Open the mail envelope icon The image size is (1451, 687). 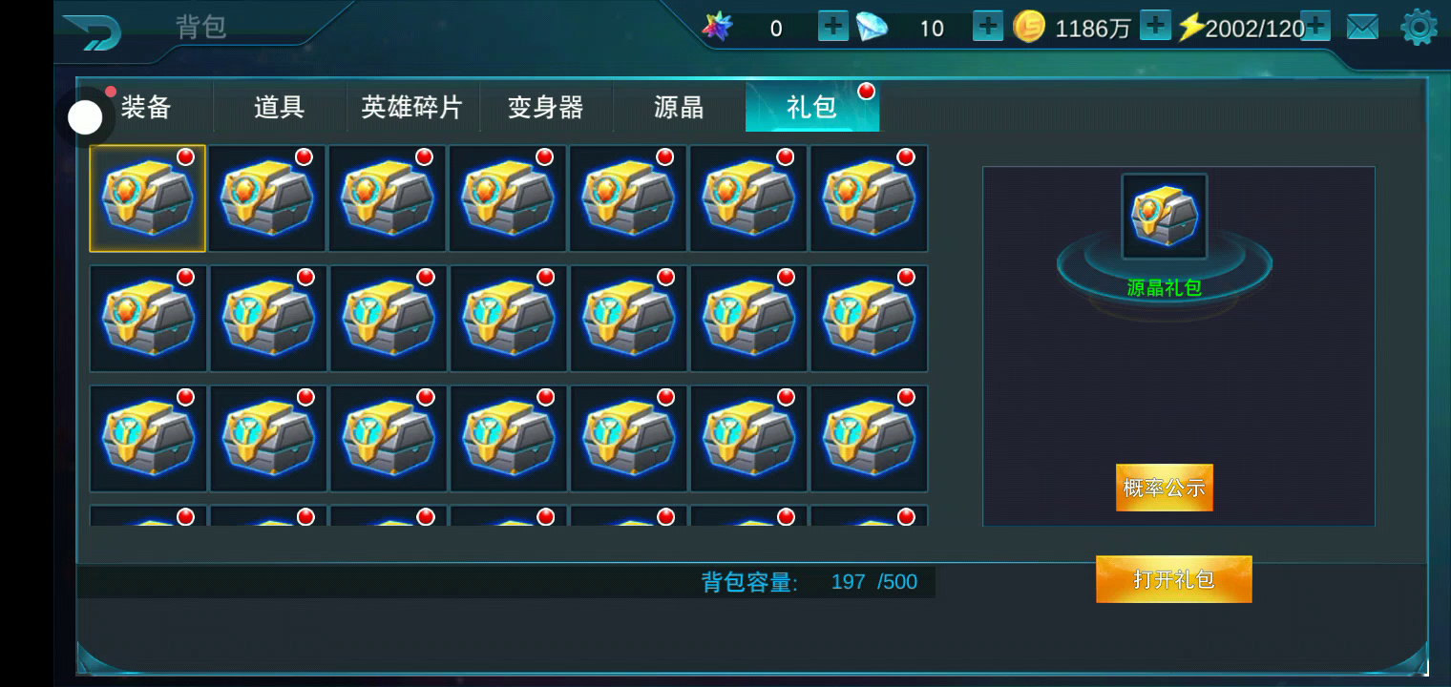point(1362,28)
